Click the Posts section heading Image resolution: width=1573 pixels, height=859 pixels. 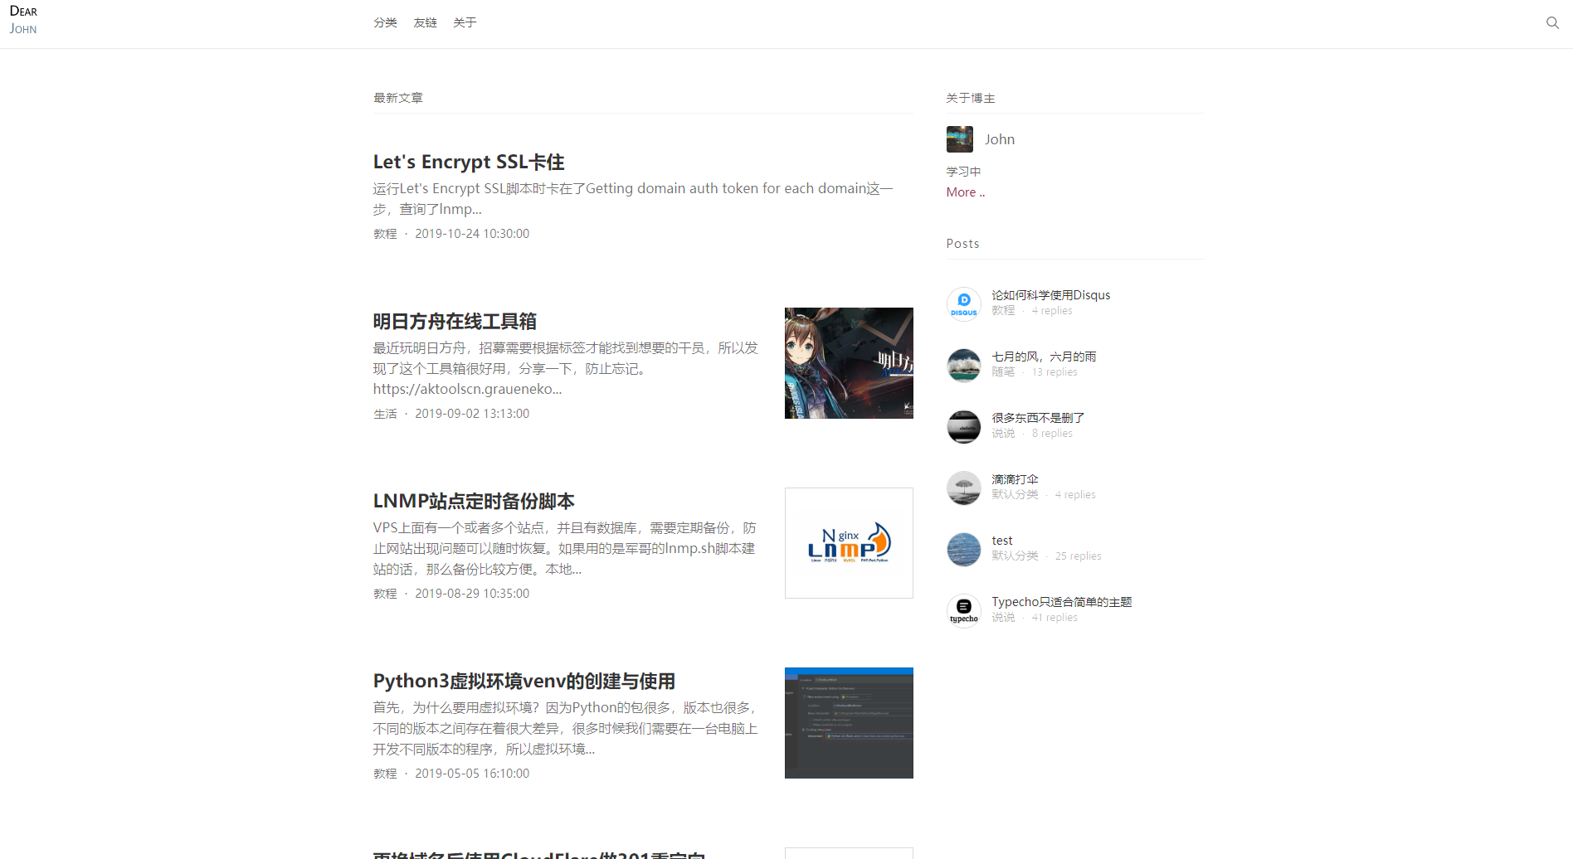click(x=962, y=244)
